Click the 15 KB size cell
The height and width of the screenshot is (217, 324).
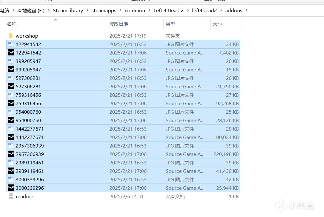(232, 70)
